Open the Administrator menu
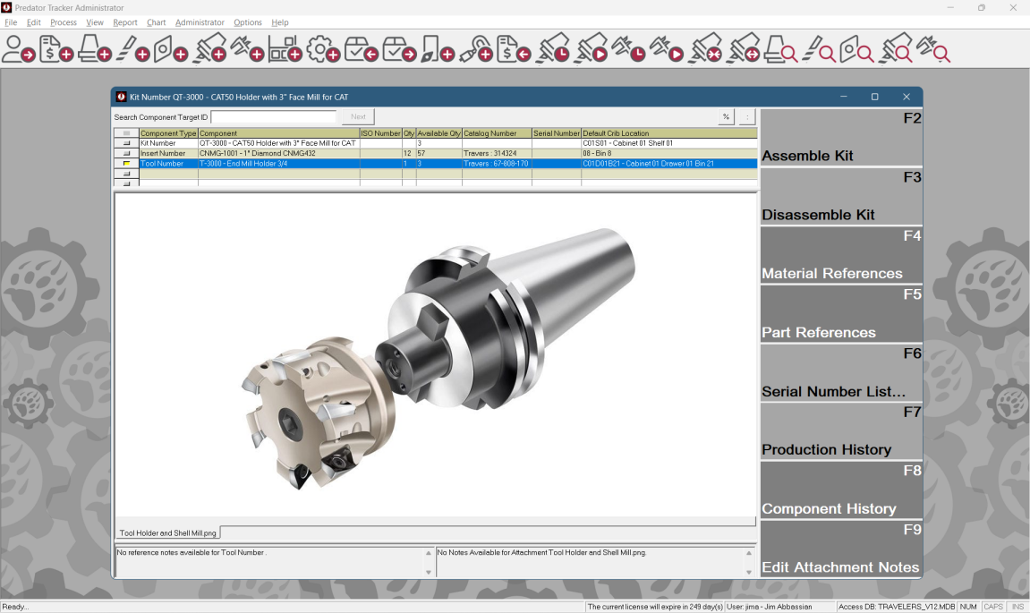Screen dimensions: 1030x613 coord(200,22)
